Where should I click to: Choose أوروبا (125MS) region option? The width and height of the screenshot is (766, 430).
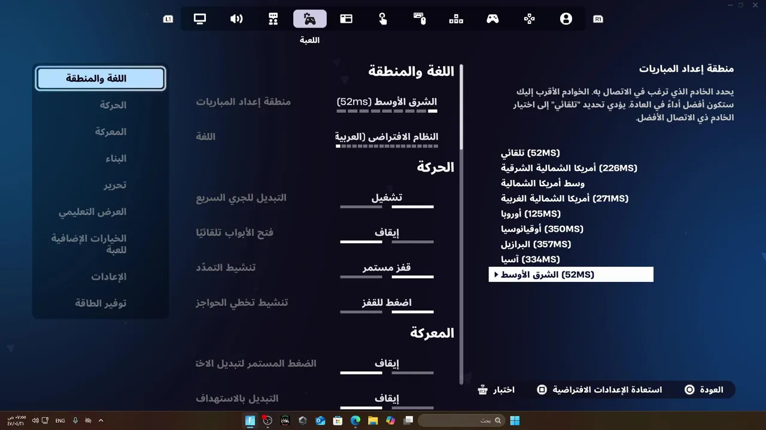coord(531,214)
